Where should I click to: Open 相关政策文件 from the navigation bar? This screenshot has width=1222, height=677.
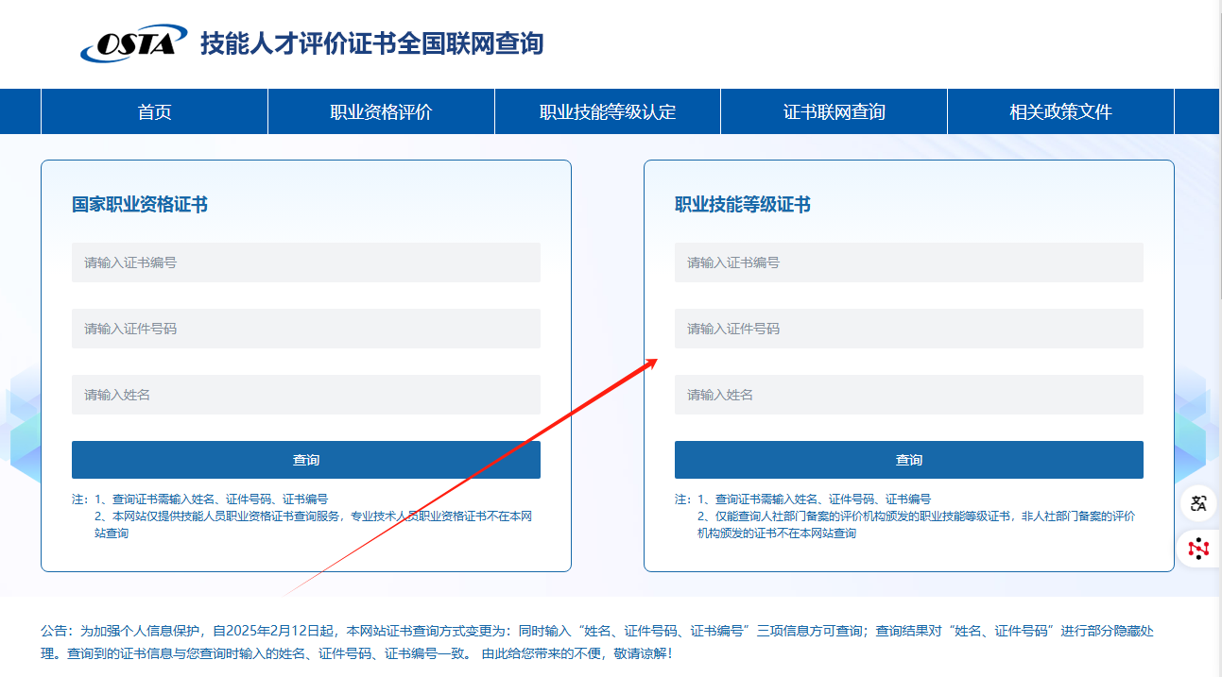pyautogui.click(x=1059, y=112)
